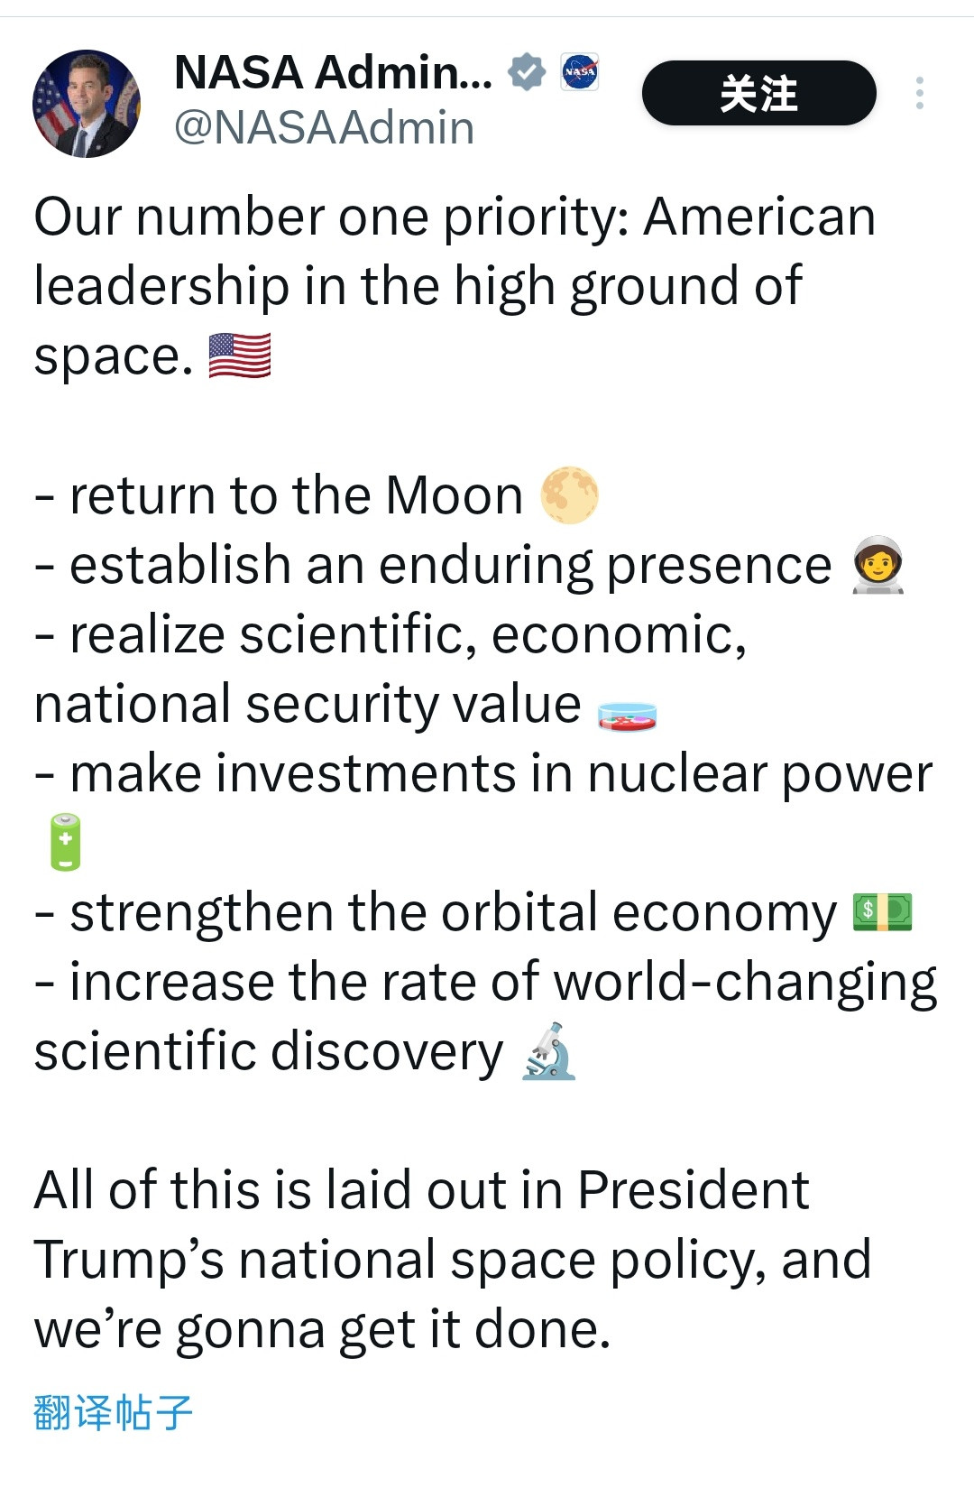Click the green battery emoji
The width and height of the screenshot is (974, 1497).
(66, 842)
